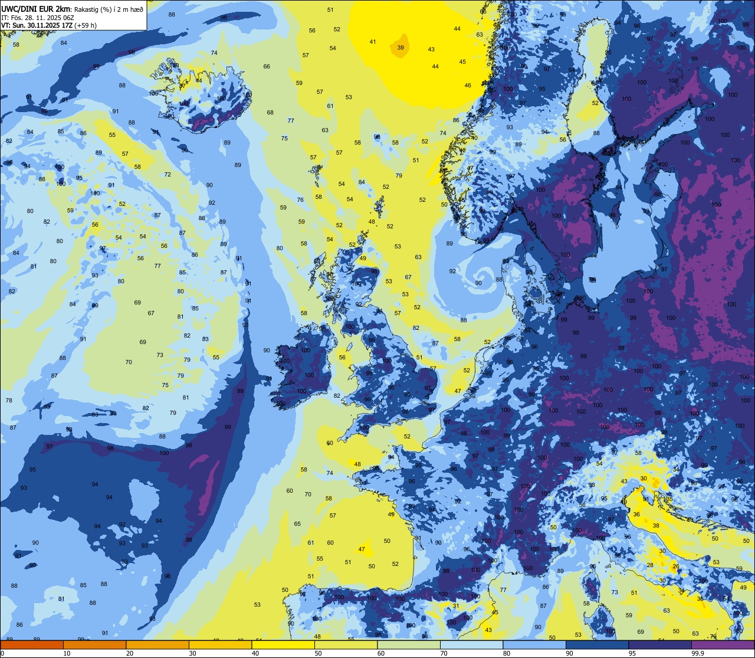
Task: Click the legend segment between 80 and 90
Action: 534,645
